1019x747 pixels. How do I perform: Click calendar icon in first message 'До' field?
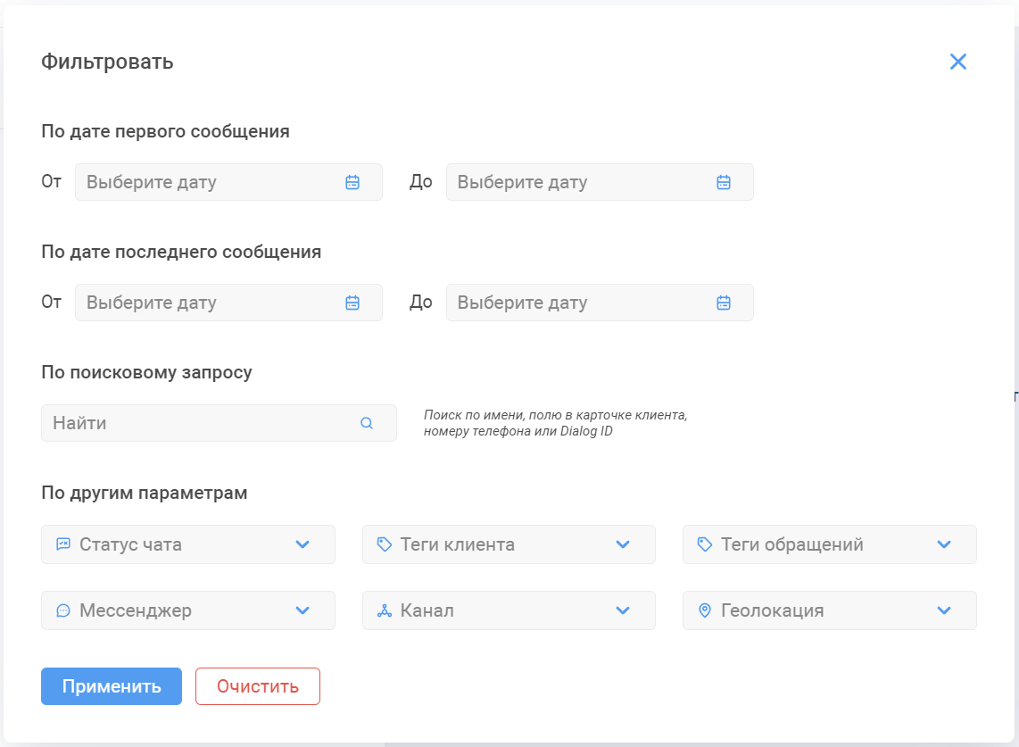tap(724, 182)
